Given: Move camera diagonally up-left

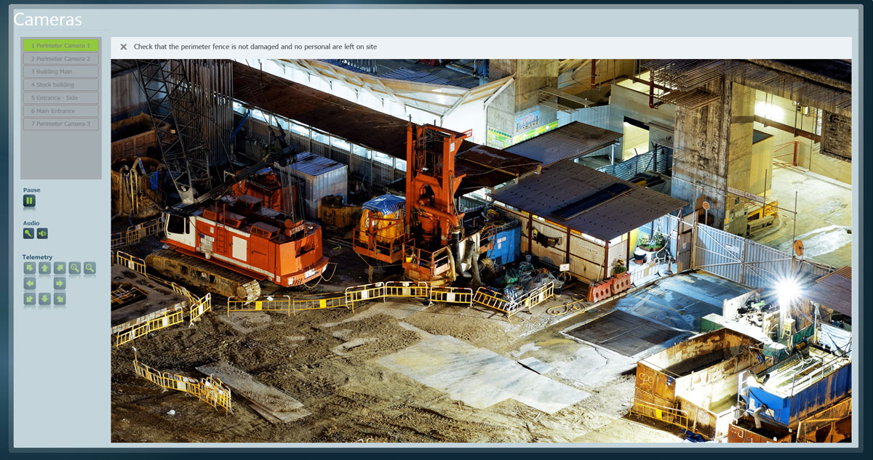Looking at the screenshot, I should (30, 268).
